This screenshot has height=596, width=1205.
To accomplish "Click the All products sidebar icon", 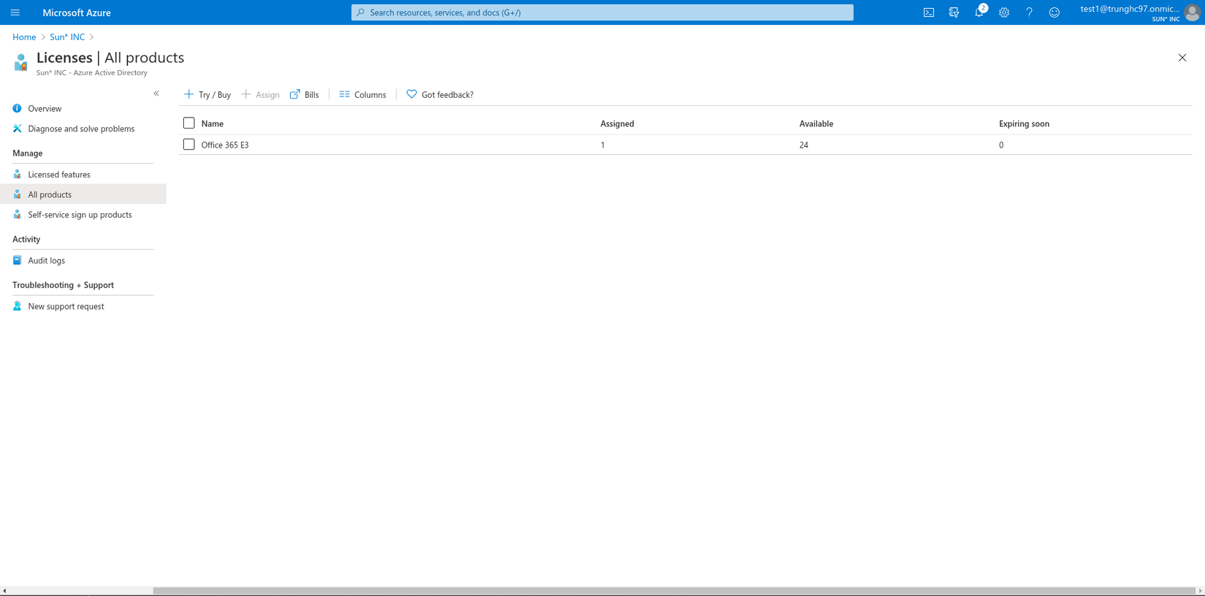I will (17, 194).
